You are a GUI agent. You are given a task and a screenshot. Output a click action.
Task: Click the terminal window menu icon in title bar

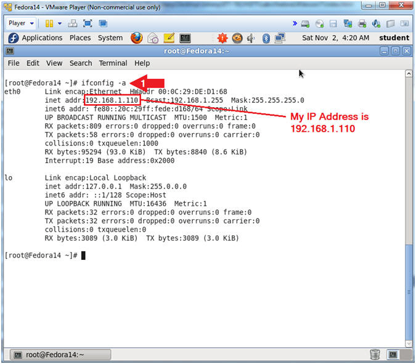click(x=10, y=51)
